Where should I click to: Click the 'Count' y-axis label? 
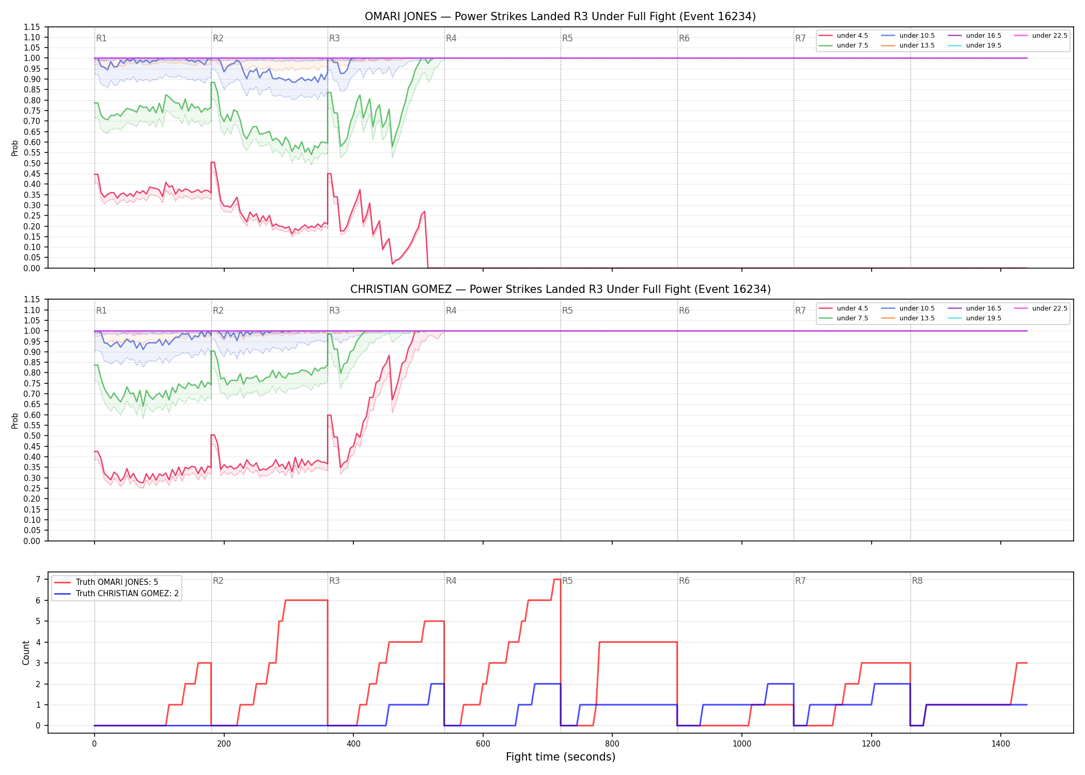click(x=26, y=653)
